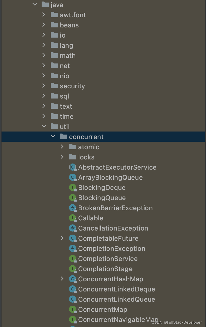Screen dimensions: 206x327
Task: Click the BrokenBarrierException exception icon
Action: [x=73, y=208]
